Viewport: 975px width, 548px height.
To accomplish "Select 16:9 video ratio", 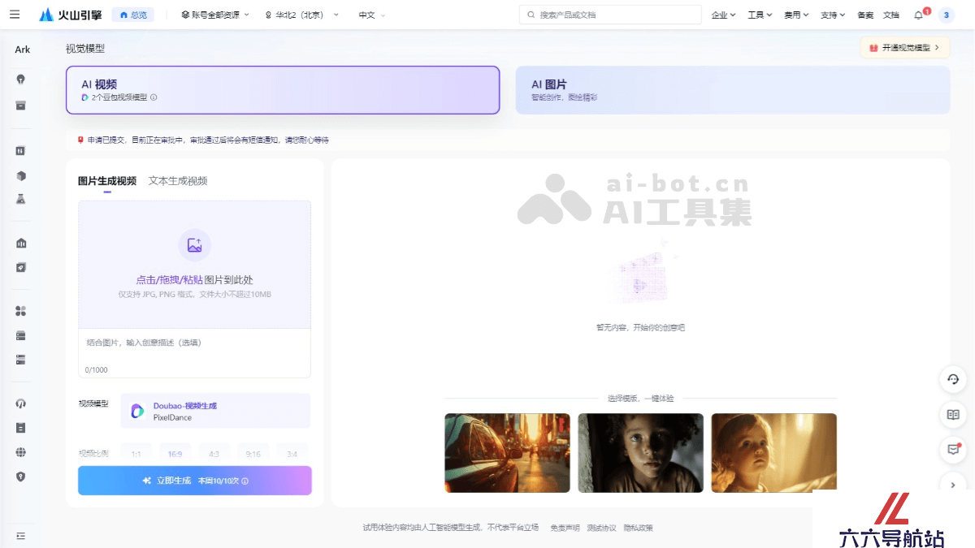I will click(x=175, y=454).
